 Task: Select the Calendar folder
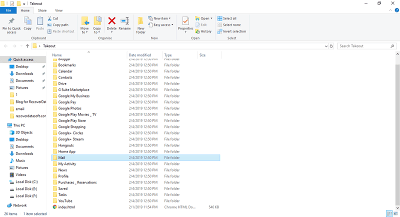click(135, 71)
